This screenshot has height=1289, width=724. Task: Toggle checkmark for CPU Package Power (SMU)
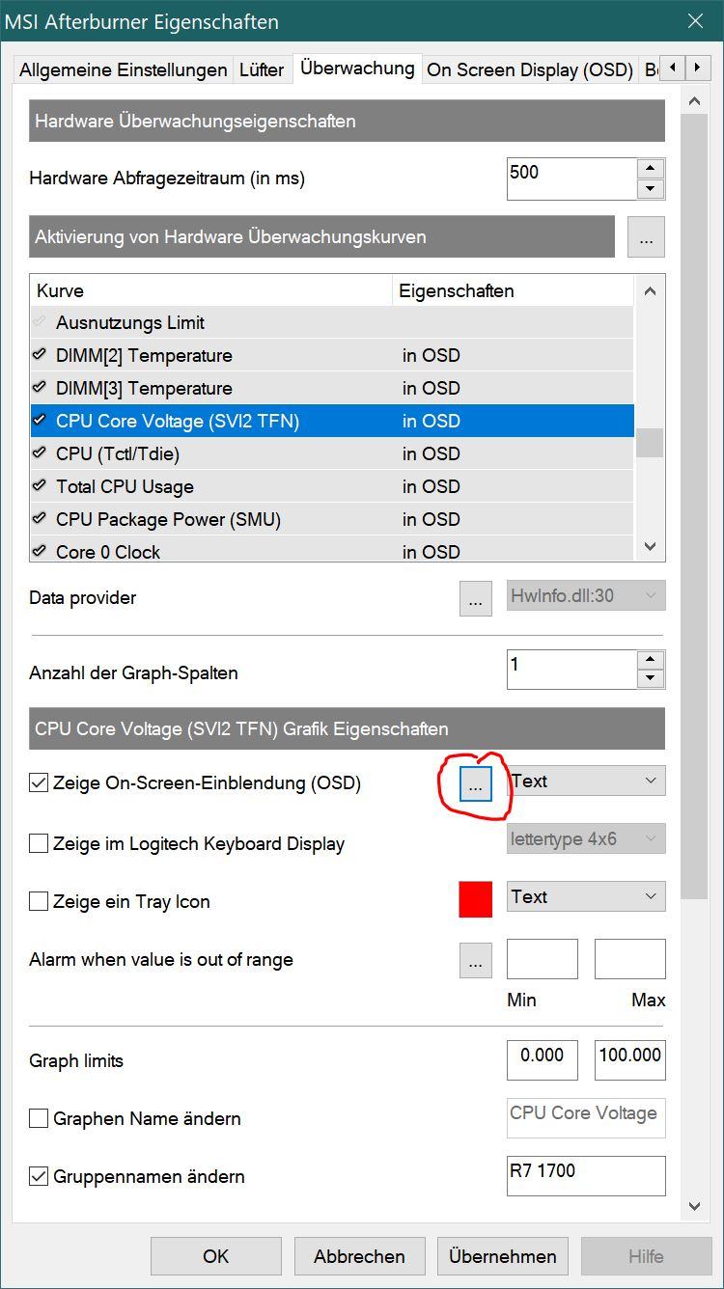[40, 519]
